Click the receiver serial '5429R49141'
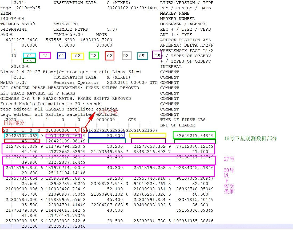Viewport: 293px width, 230px height. [13, 29]
